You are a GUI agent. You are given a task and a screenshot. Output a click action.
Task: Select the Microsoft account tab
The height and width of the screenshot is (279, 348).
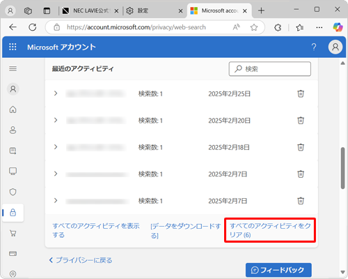pos(220,10)
